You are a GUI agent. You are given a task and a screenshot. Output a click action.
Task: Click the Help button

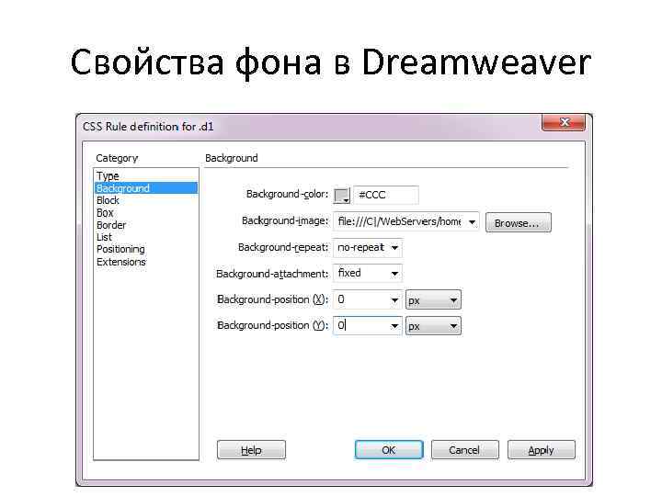(251, 450)
